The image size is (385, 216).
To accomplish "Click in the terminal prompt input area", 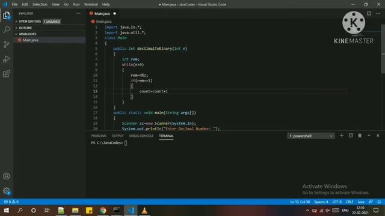I will [126, 143].
